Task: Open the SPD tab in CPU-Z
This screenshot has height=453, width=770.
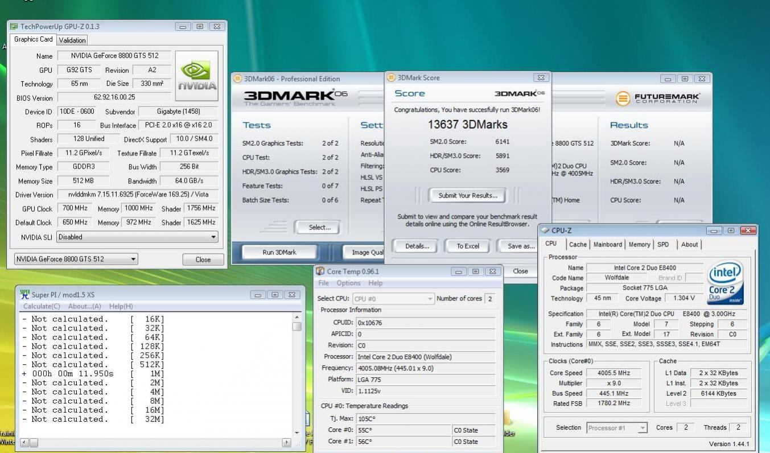Action: (x=663, y=244)
